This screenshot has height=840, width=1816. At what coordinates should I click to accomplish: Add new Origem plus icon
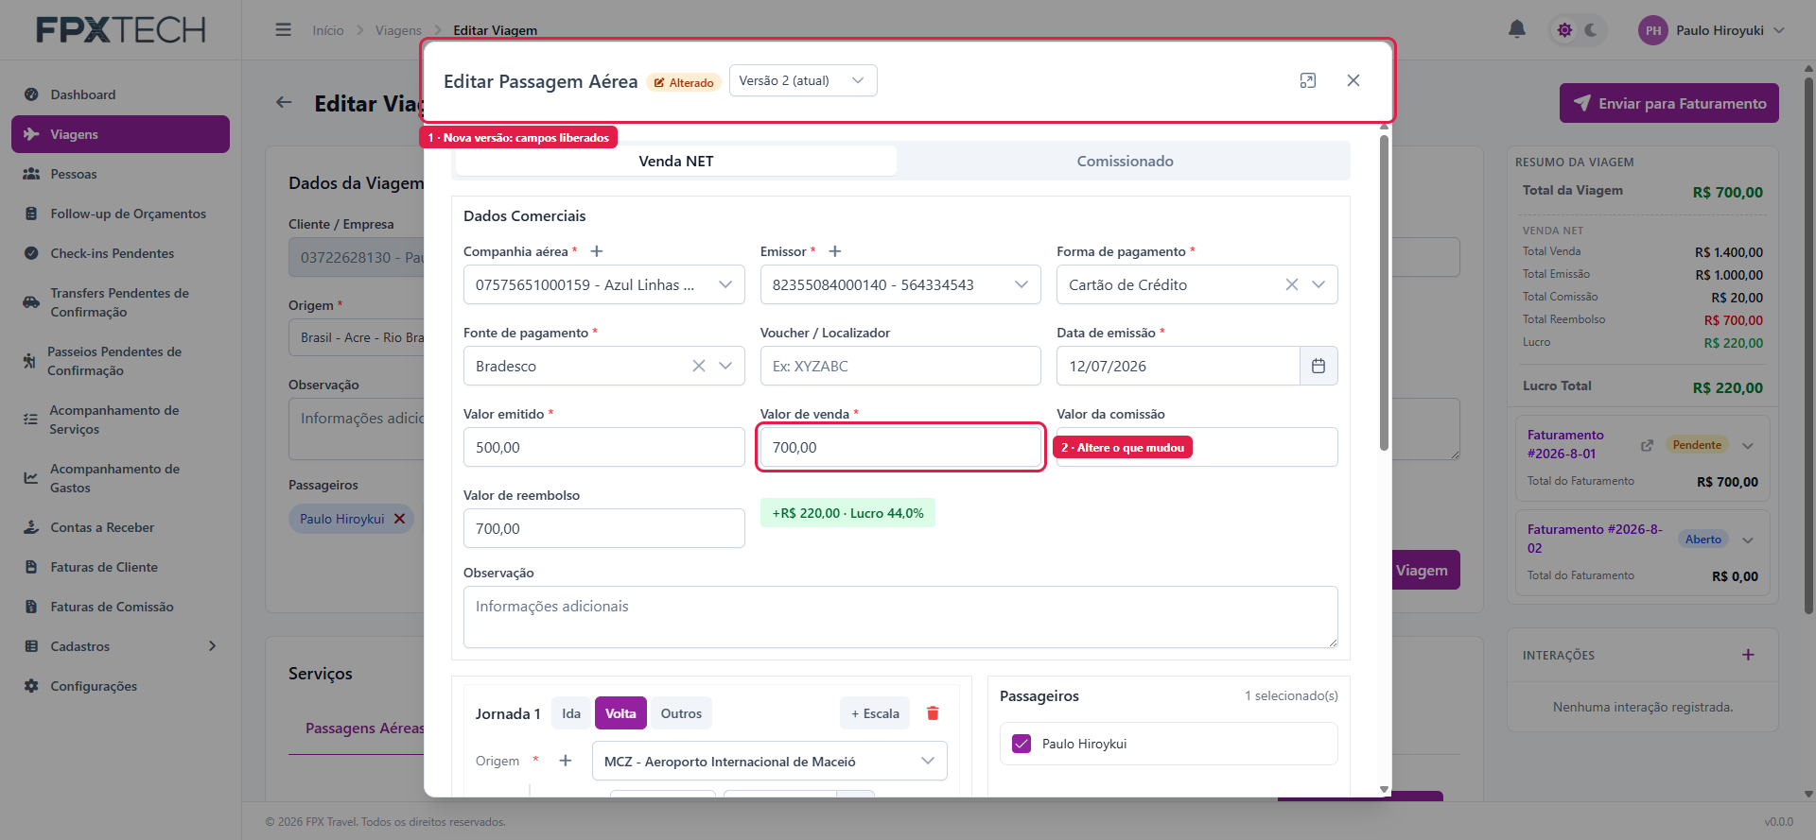pos(566,761)
